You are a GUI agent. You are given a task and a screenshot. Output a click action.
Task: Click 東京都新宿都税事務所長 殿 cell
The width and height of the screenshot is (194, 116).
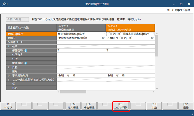pyautogui.click(x=81, y=38)
